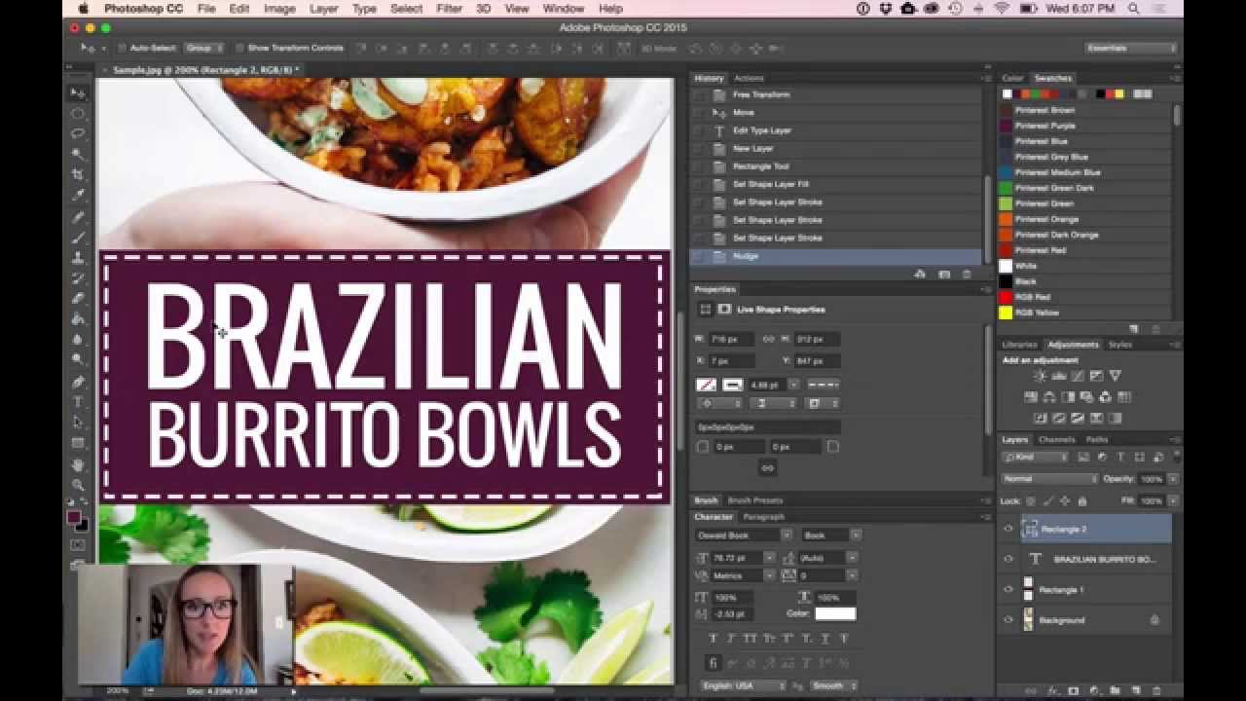Open the Essentials workspace dropdown
The width and height of the screenshot is (1246, 701).
(1131, 48)
